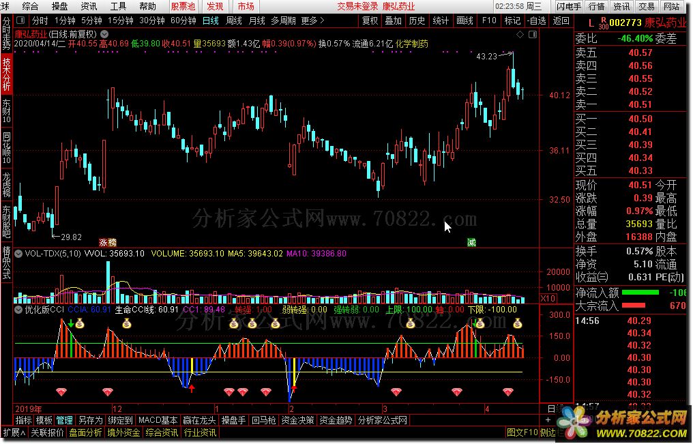This screenshot has height=444, width=693.
Task: Open the 精品公式 sidebar tab
Action: click(x=6, y=263)
